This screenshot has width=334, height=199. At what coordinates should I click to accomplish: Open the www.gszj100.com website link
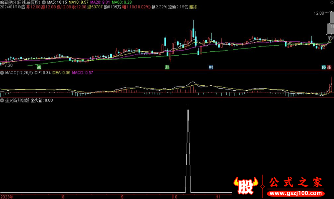coord(296,194)
